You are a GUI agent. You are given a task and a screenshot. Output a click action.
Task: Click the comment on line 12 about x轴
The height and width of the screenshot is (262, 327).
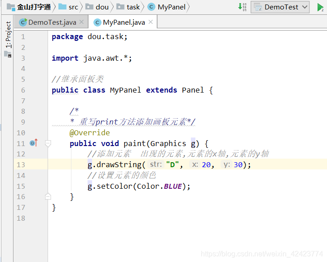click(x=178, y=154)
